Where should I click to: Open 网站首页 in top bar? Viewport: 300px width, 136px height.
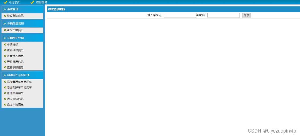(x=14, y=2)
